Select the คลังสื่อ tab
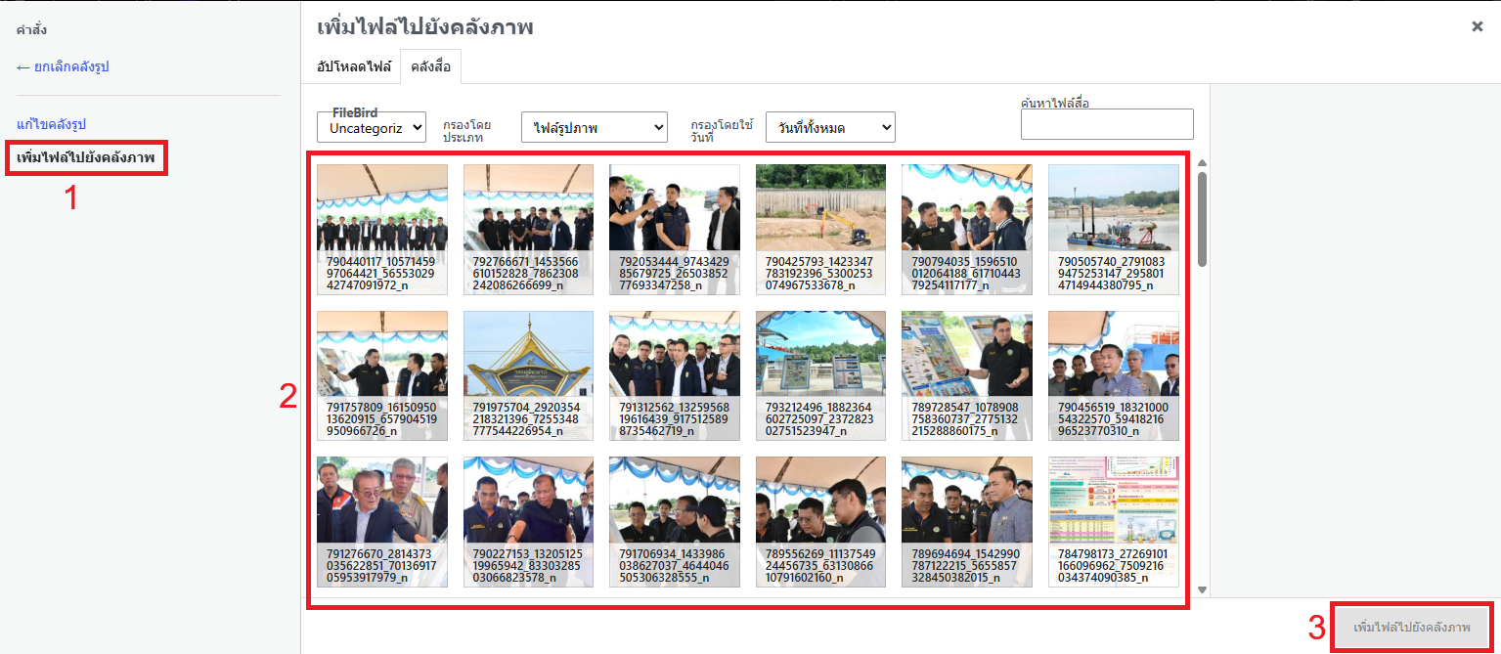The height and width of the screenshot is (654, 1501). coord(431,66)
